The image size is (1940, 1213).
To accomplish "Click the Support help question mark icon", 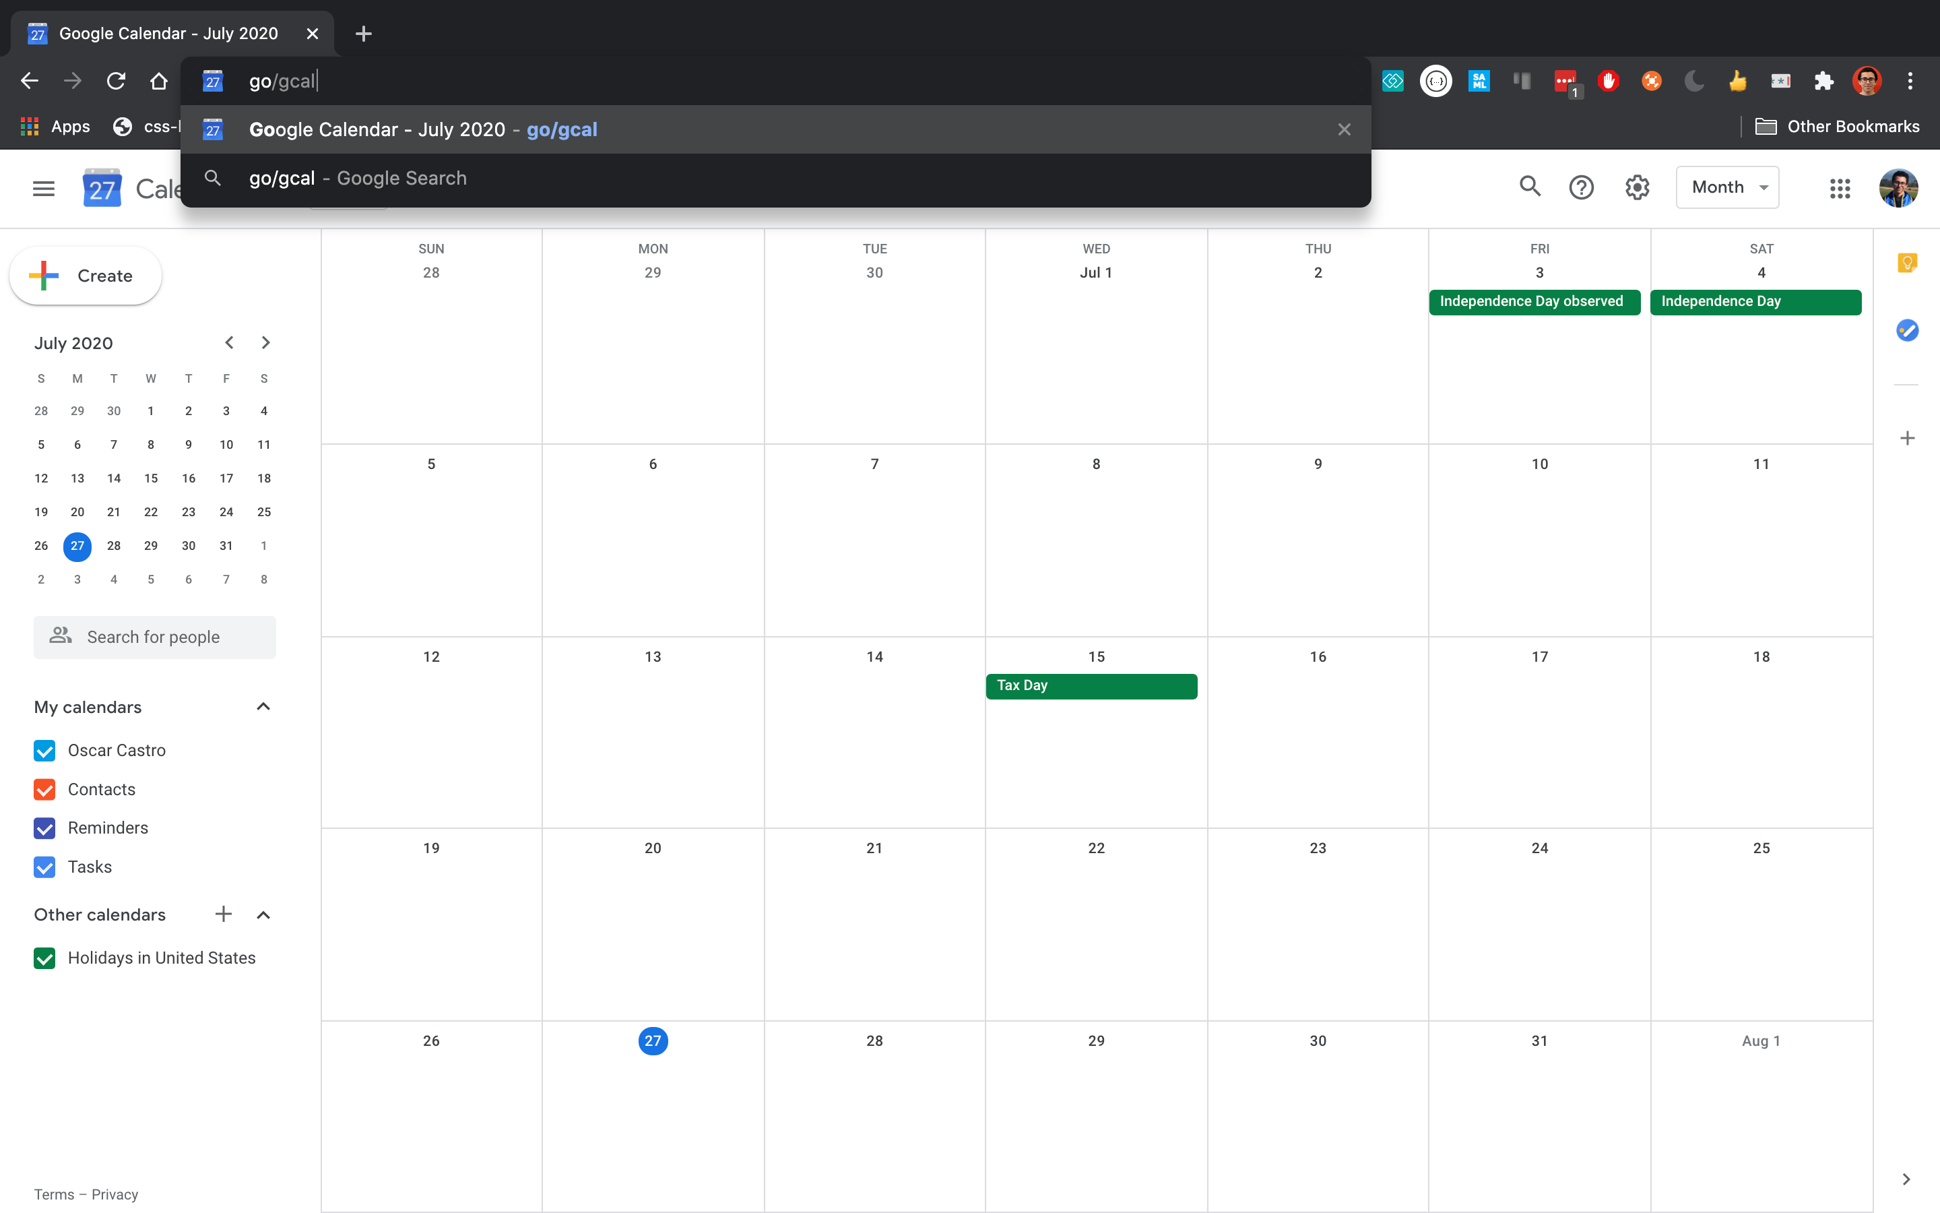I will [1581, 188].
